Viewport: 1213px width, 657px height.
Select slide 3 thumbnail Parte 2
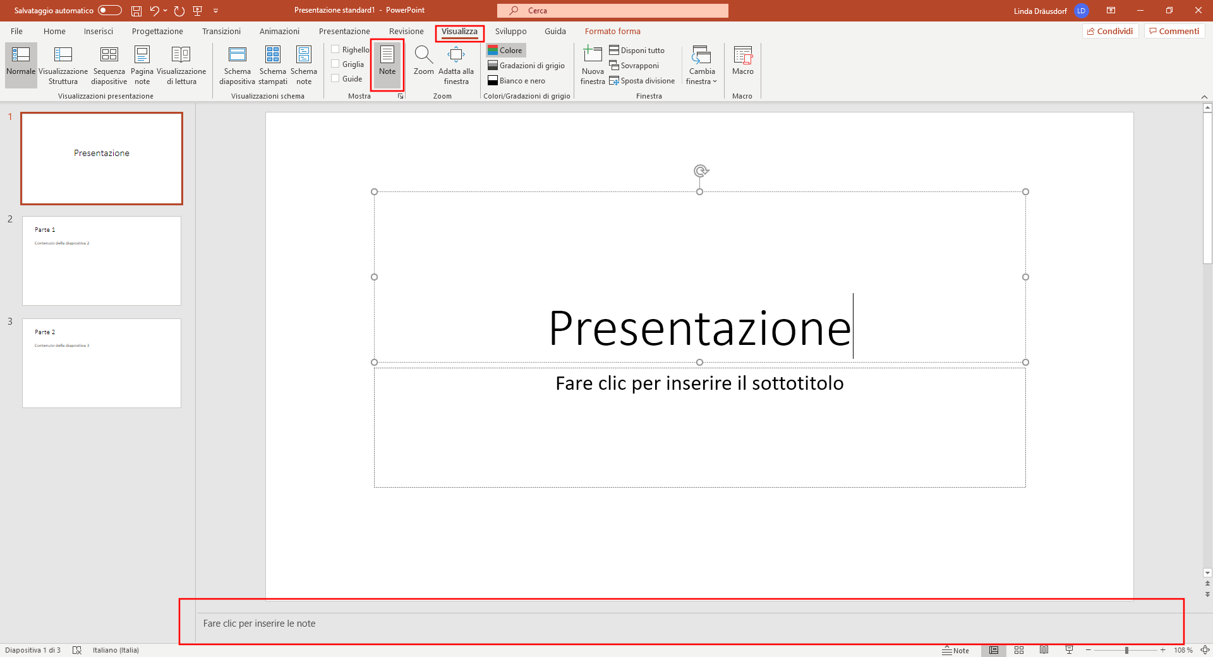pyautogui.click(x=102, y=363)
